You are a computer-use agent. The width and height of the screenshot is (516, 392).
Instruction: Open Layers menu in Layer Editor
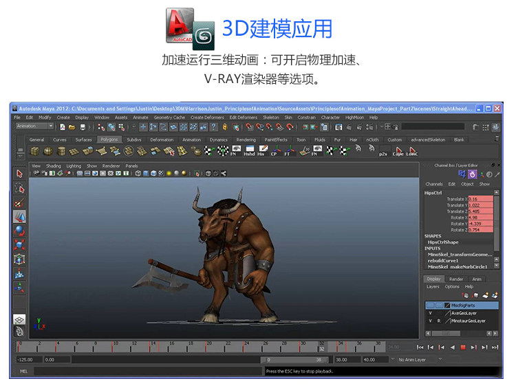(433, 286)
